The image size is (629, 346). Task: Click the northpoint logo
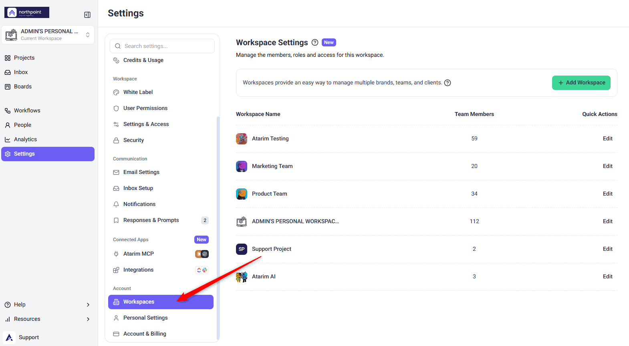point(27,12)
